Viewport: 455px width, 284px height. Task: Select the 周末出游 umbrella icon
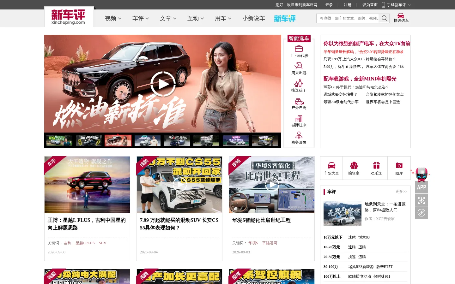299,66
